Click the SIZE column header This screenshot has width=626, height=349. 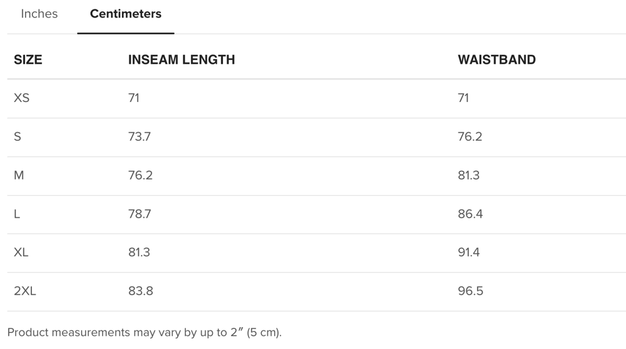[28, 60]
